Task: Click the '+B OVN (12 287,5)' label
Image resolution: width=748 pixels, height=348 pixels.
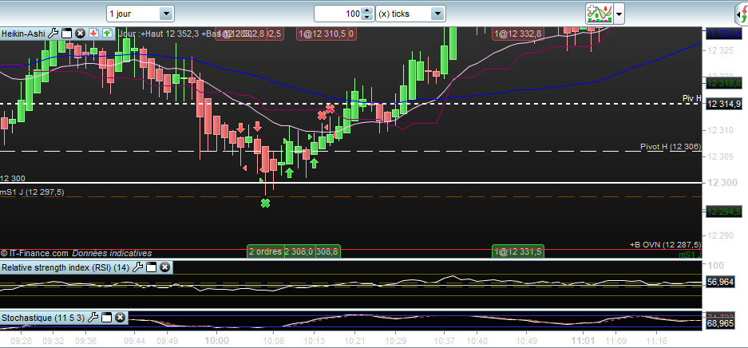Action: coord(666,244)
